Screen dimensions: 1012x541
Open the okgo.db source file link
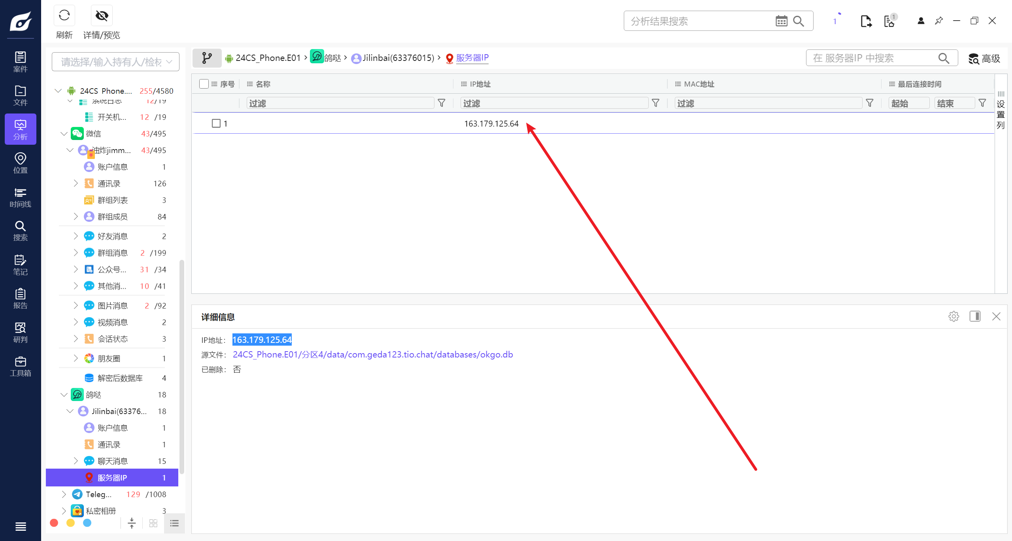point(372,355)
